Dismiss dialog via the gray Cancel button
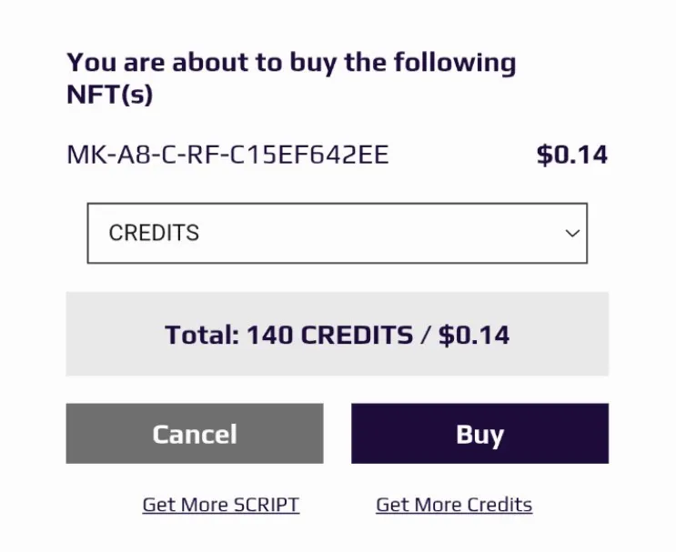The width and height of the screenshot is (676, 552). pyautogui.click(x=195, y=434)
